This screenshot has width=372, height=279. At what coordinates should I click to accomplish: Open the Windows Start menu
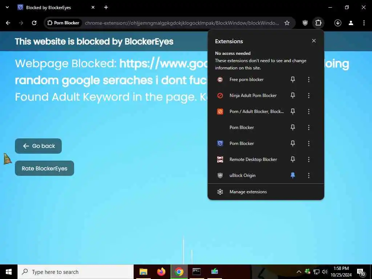[x=9, y=272]
